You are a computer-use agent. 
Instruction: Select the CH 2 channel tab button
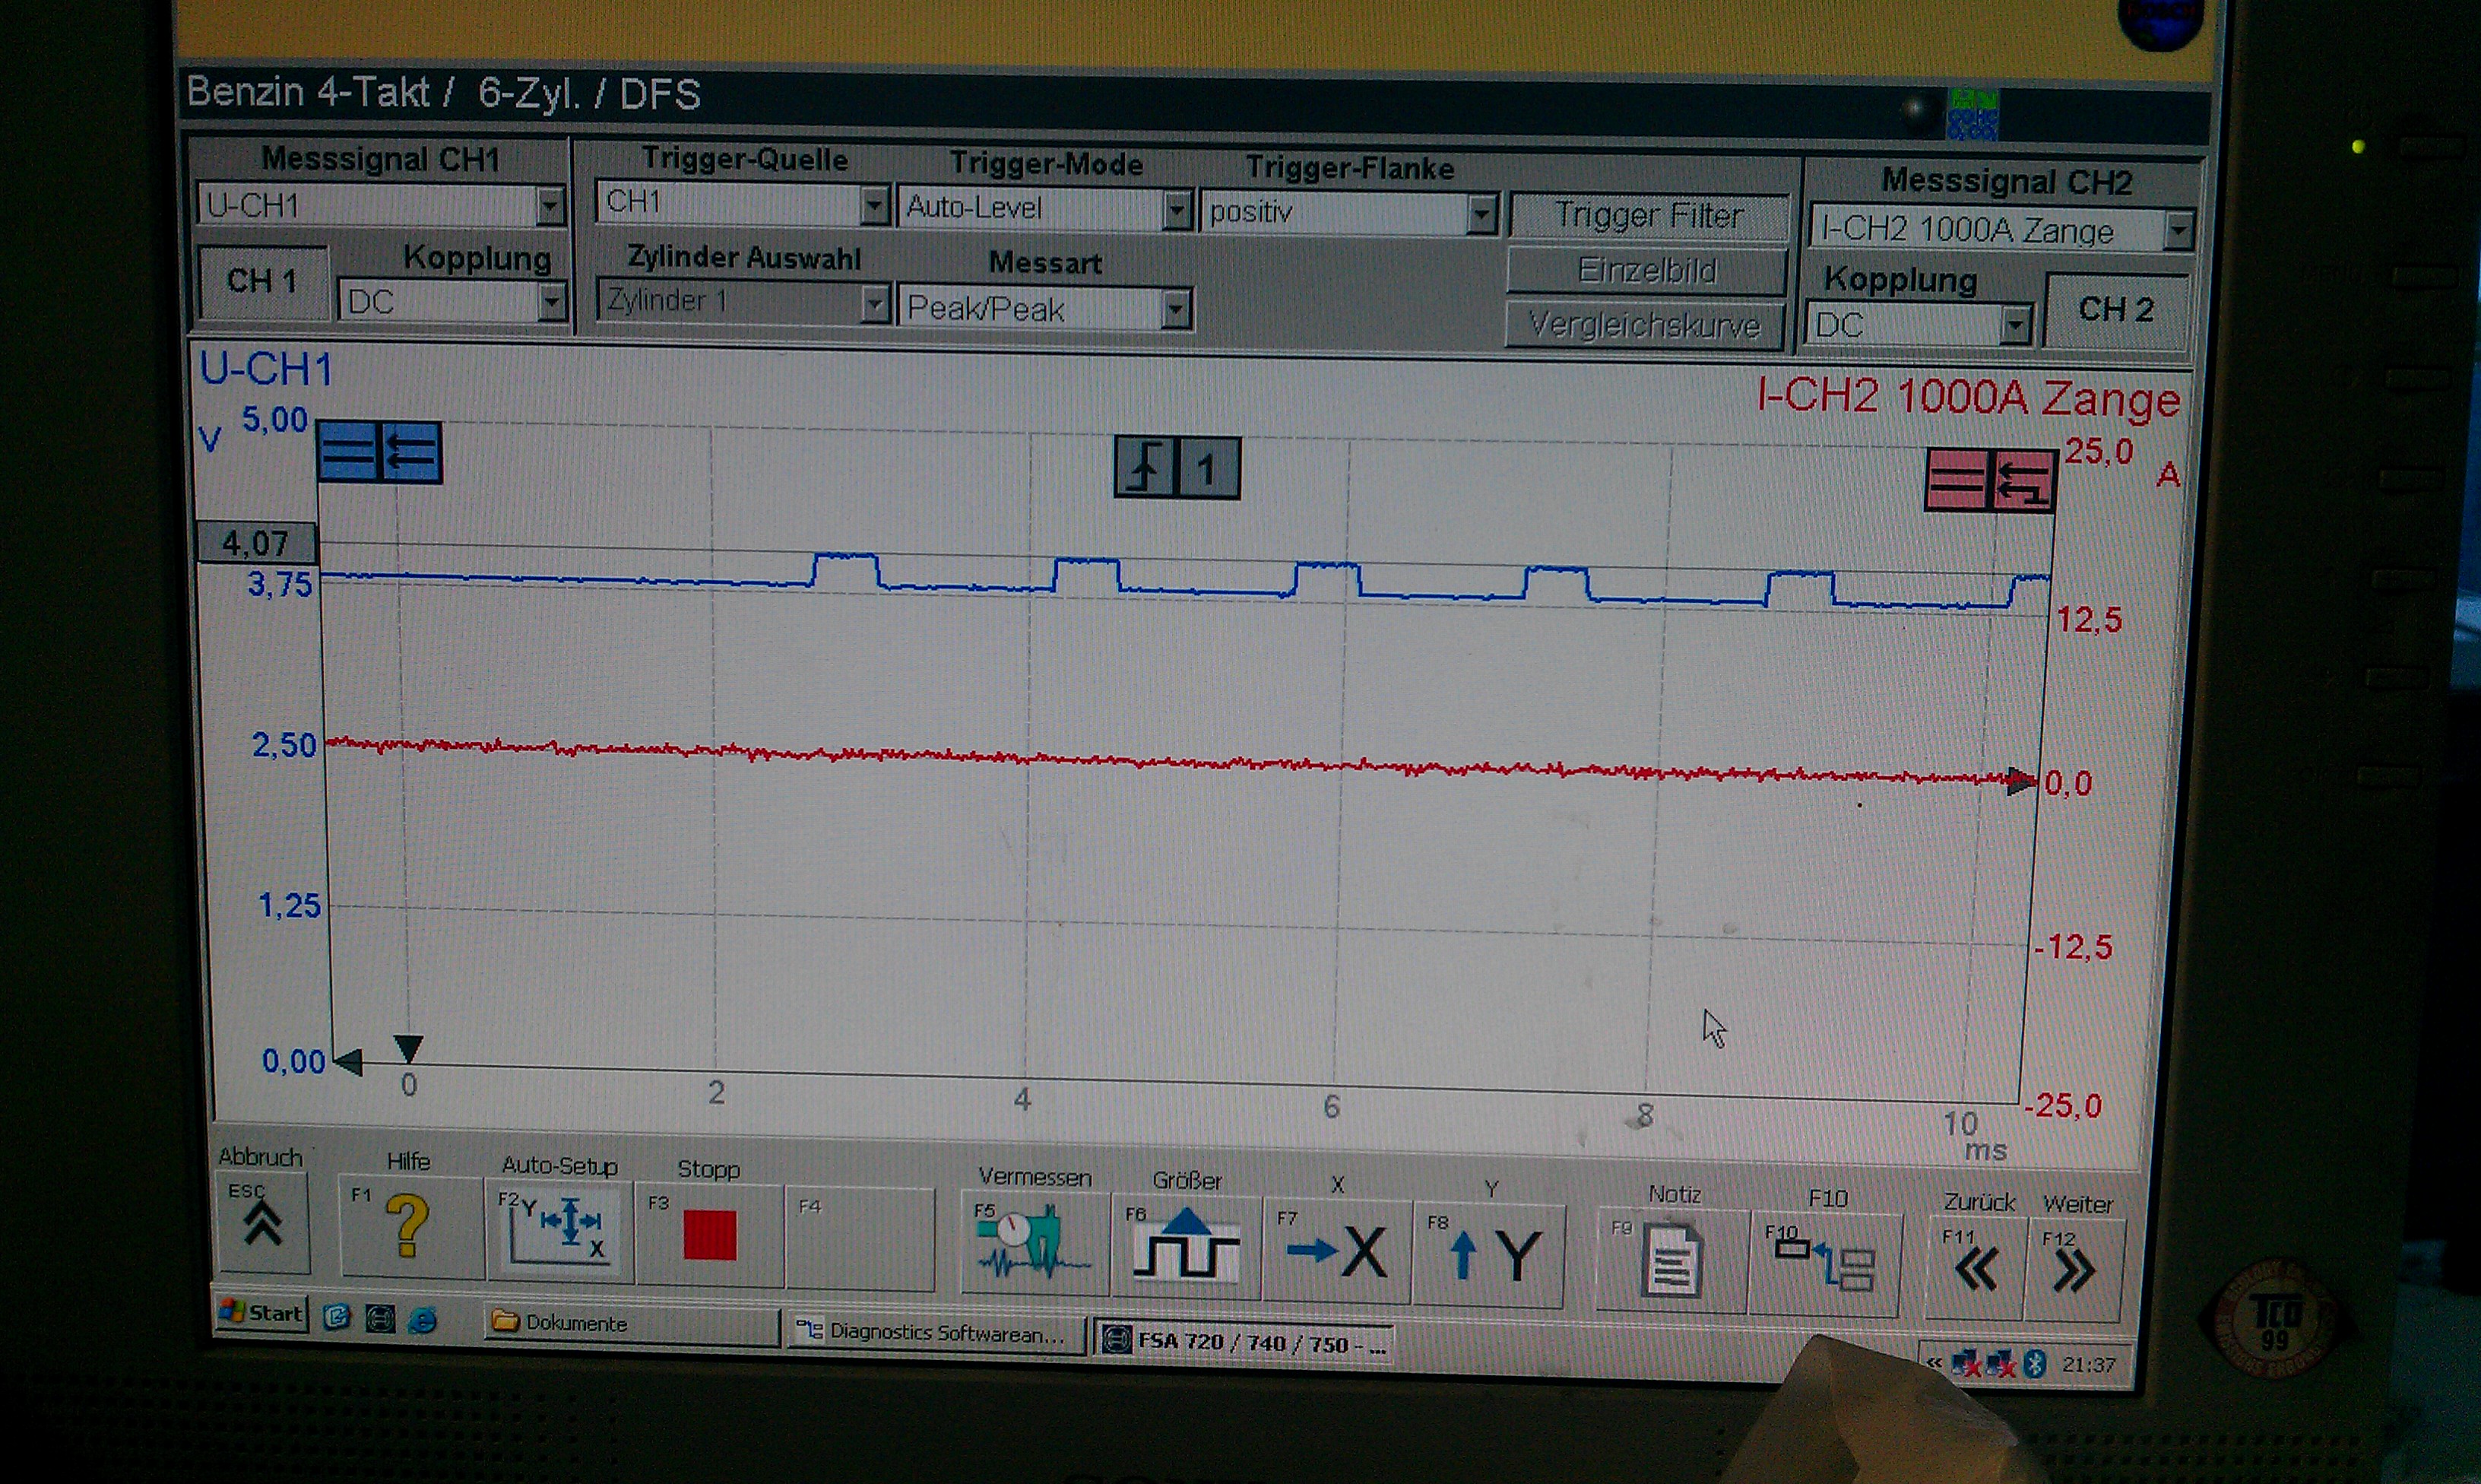click(2115, 310)
